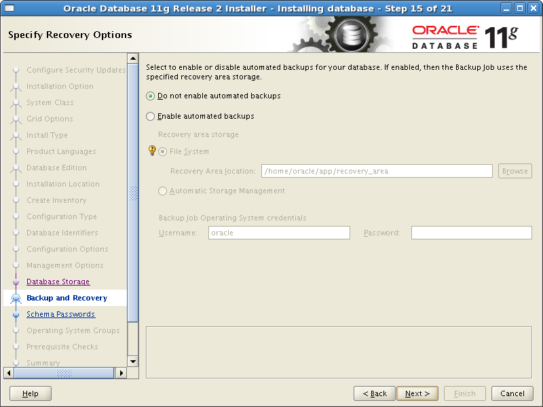Click the Password field

click(x=471, y=233)
